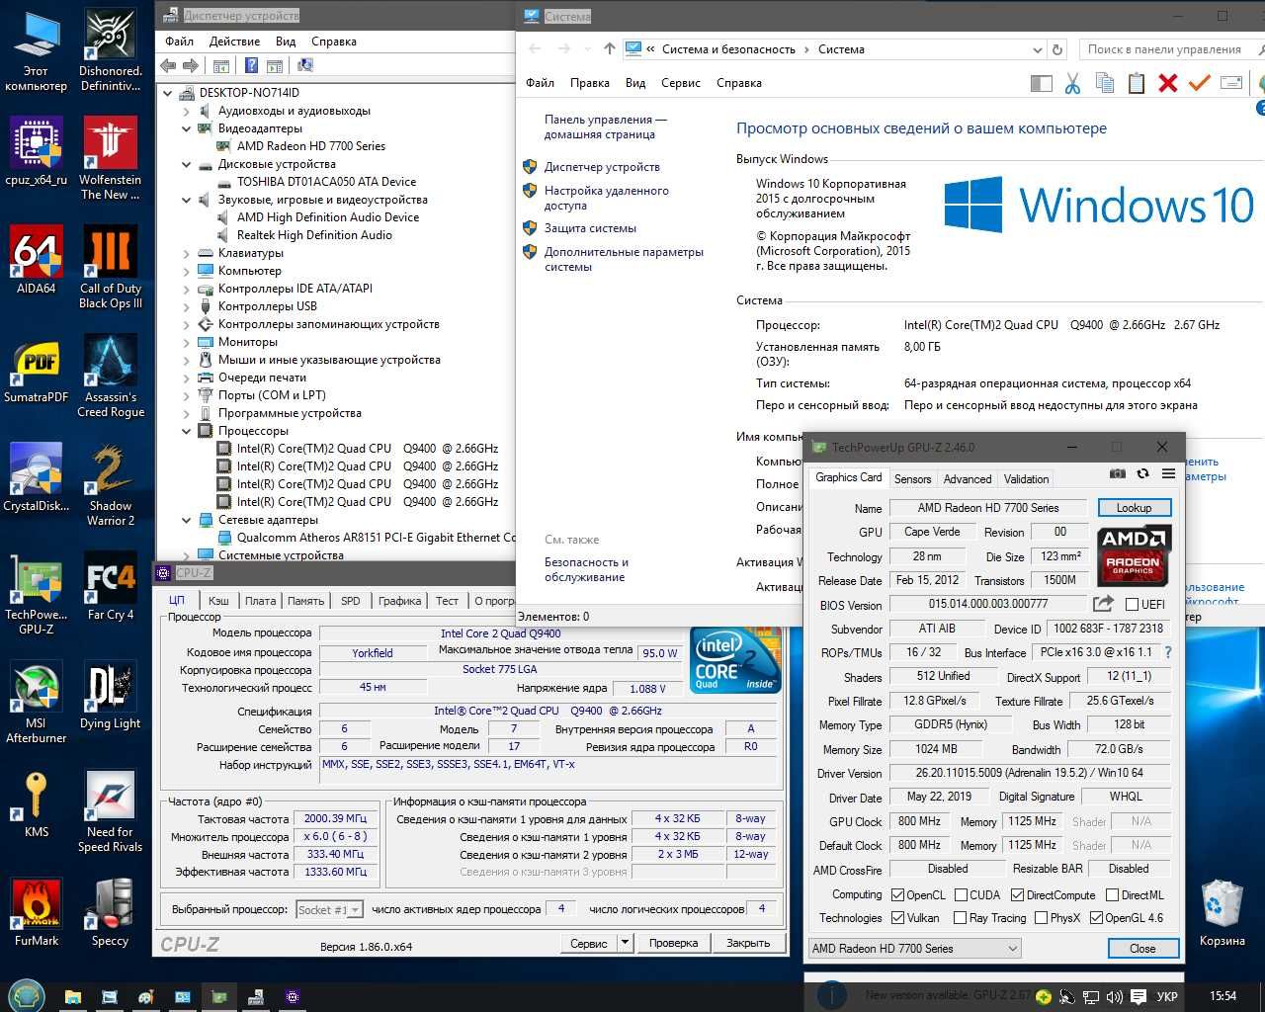Open the MSI Afterburner desktop icon
This screenshot has height=1012, width=1265.
[37, 702]
